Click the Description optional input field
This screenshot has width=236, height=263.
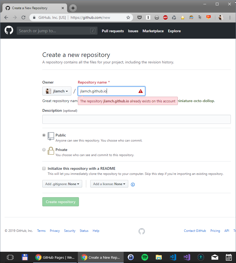[x=136, y=119]
